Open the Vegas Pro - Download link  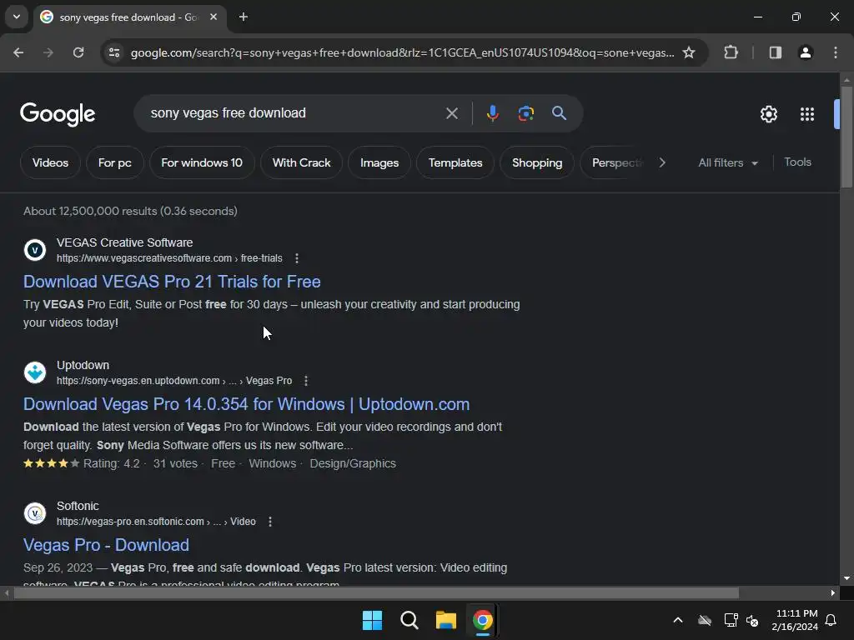click(106, 545)
